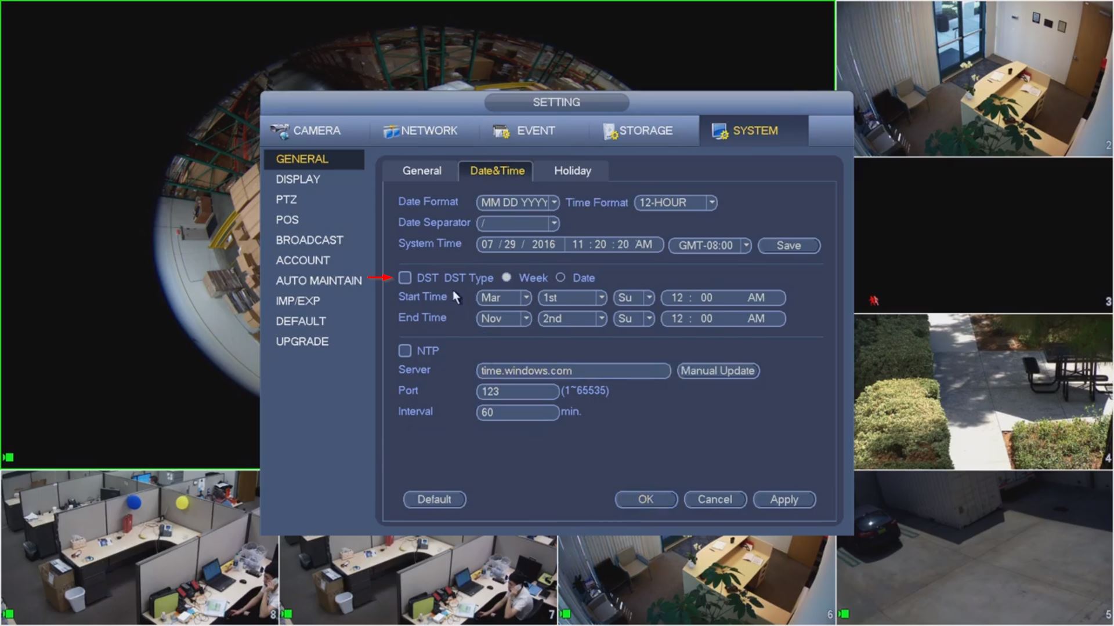Click the Storage icon in settings bar
Screen dimensions: 1114x626
click(x=610, y=132)
